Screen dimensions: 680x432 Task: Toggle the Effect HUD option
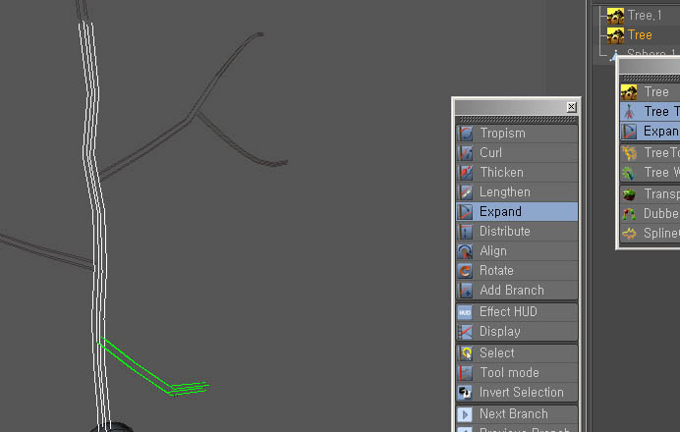point(517,312)
